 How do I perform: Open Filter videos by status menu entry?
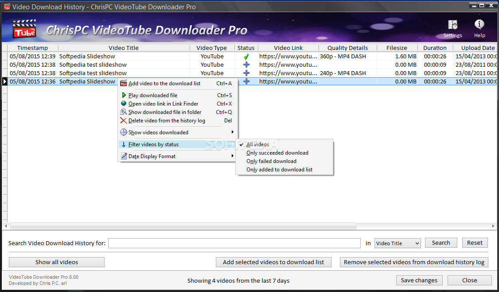178,144
